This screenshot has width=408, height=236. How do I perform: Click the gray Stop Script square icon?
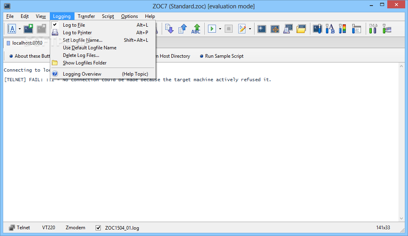[x=229, y=29]
